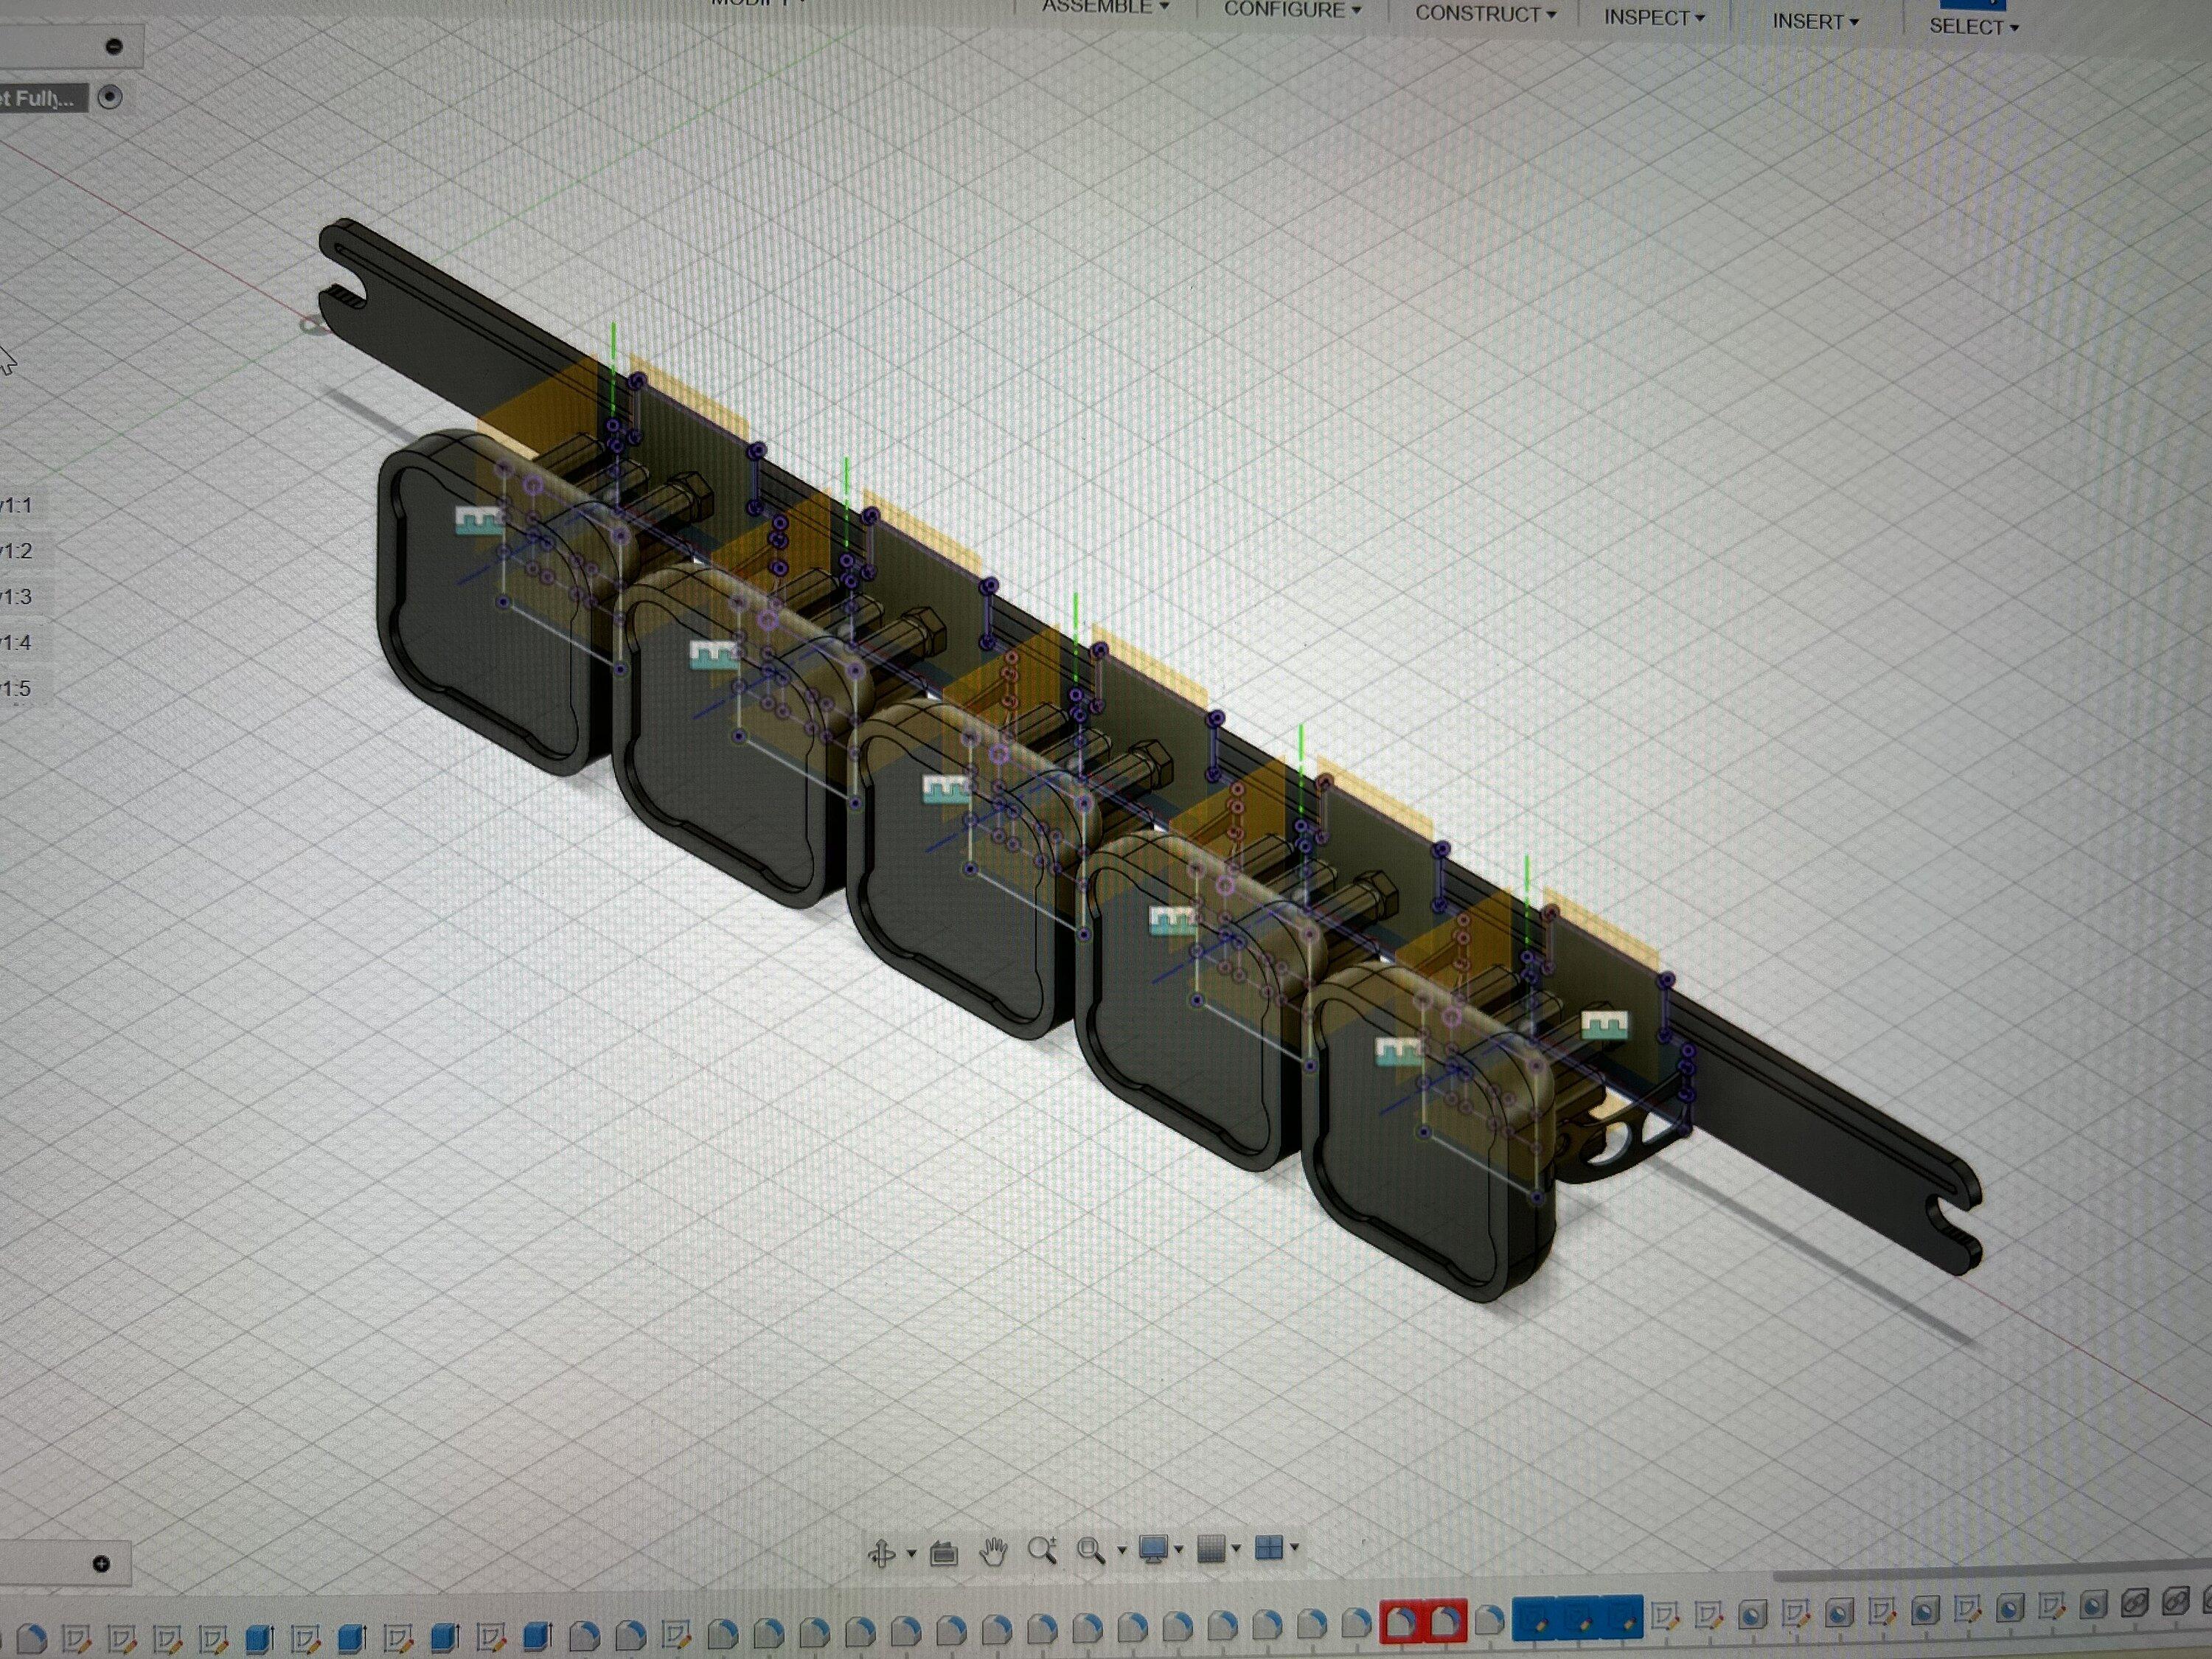Expand bottom-left panel with plus circle
The width and height of the screenshot is (2212, 1659).
click(101, 1564)
